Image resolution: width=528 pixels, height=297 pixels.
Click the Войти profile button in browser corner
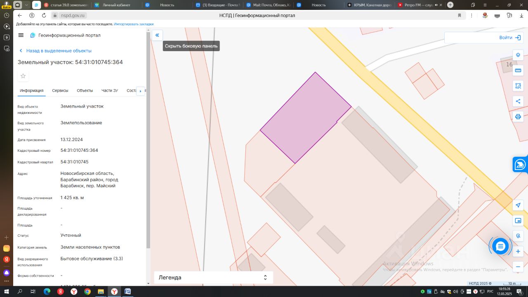coord(6,5)
